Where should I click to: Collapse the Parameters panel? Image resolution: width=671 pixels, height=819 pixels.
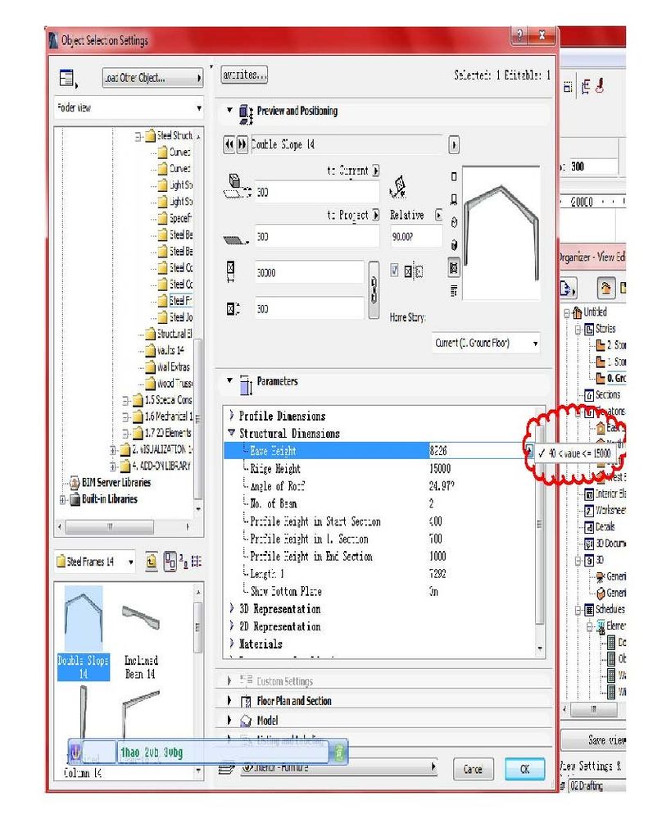click(229, 380)
